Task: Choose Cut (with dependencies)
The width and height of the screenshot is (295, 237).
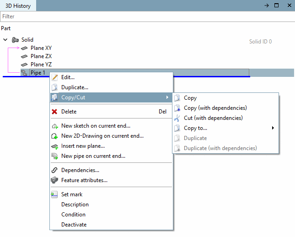Action: coord(225,118)
